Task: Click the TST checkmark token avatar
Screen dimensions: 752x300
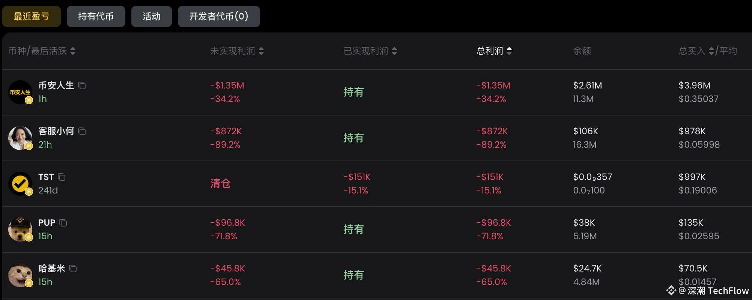Action: point(20,184)
